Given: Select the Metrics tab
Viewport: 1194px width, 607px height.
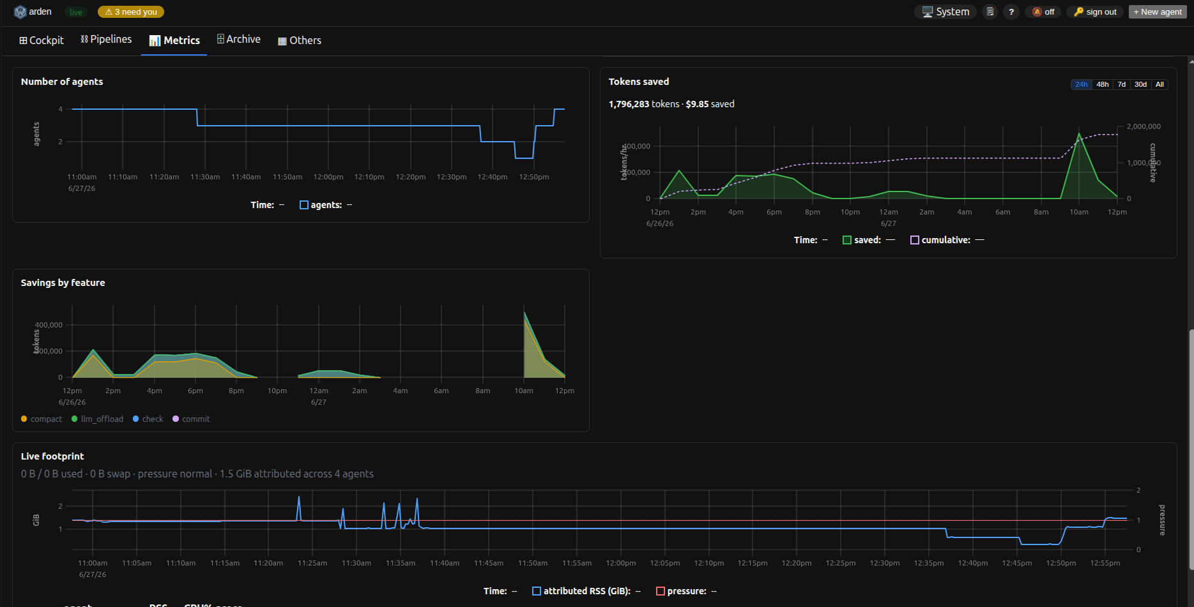Looking at the screenshot, I should click(x=174, y=40).
